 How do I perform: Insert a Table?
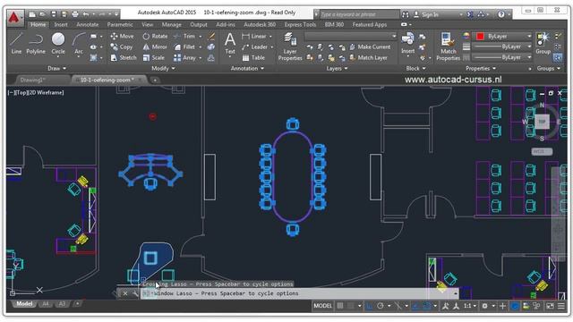[253, 57]
